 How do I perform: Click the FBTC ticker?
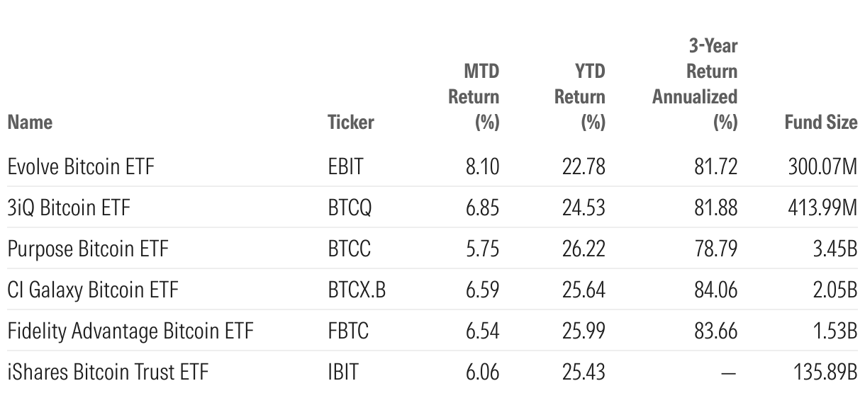coord(348,331)
